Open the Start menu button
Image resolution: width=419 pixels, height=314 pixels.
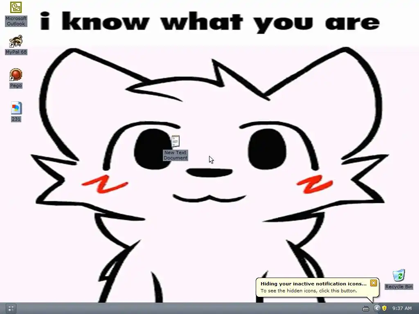tap(11, 309)
